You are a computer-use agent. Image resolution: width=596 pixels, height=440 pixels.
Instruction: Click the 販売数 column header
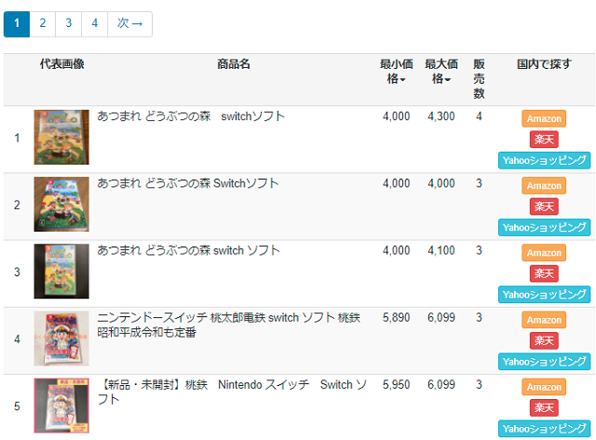479,78
